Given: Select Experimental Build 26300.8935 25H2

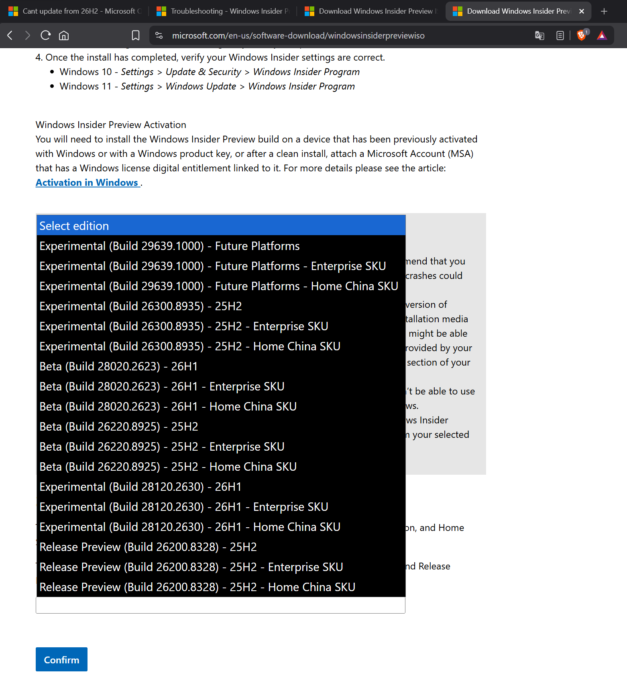Looking at the screenshot, I should click(221, 306).
